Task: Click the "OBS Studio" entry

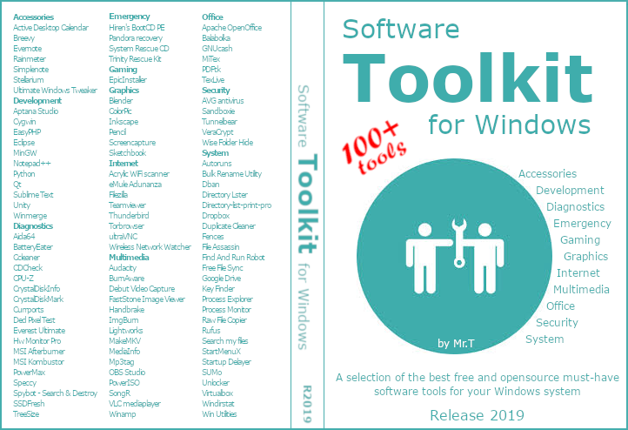Action: (x=127, y=373)
